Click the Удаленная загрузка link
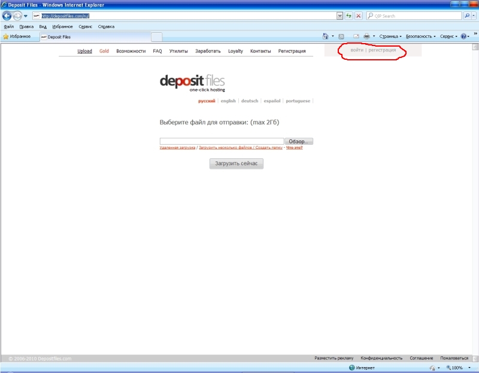 [x=177, y=148]
